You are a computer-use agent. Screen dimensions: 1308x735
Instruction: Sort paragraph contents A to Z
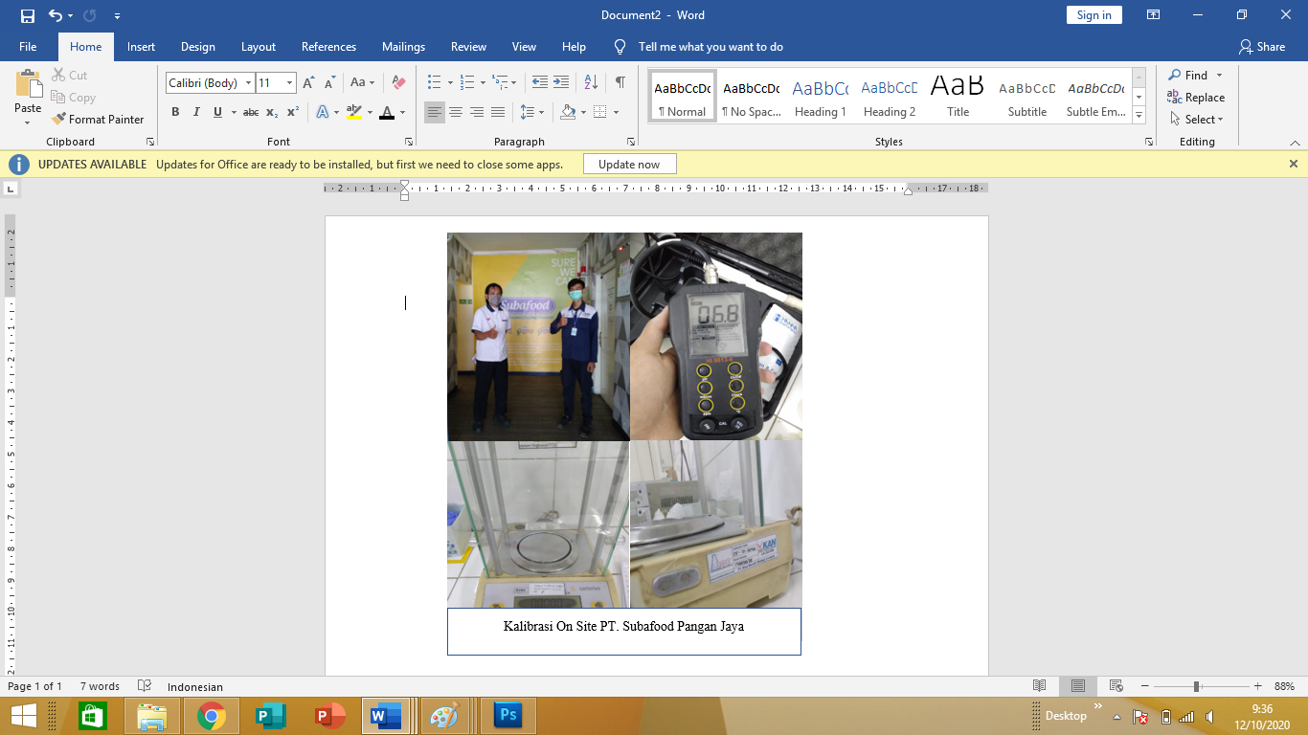pos(591,83)
